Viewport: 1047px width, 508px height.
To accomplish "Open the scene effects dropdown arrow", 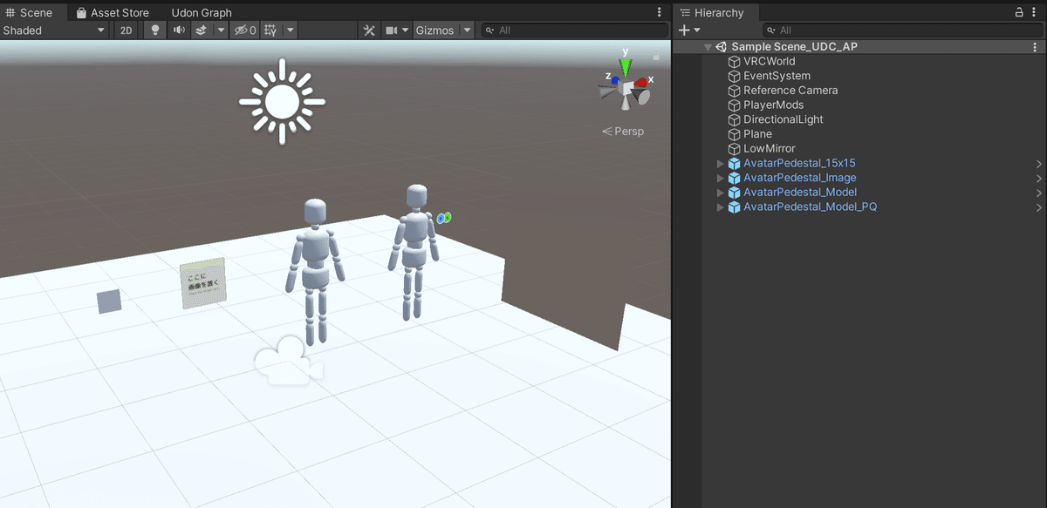I will coord(221,30).
